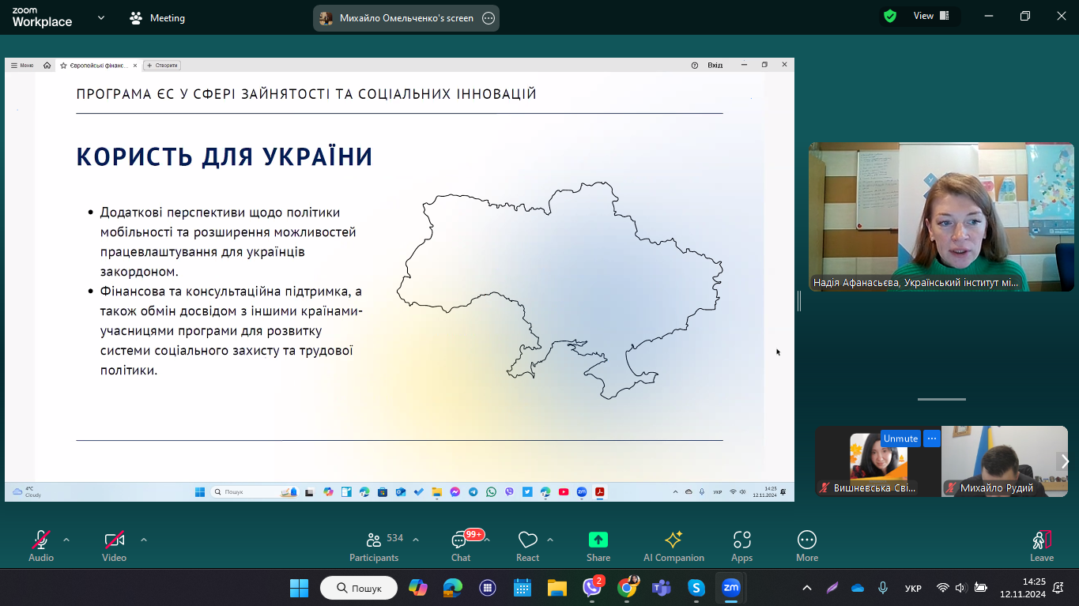The height and width of the screenshot is (606, 1079).
Task: Open the Participants panel
Action: (x=374, y=546)
